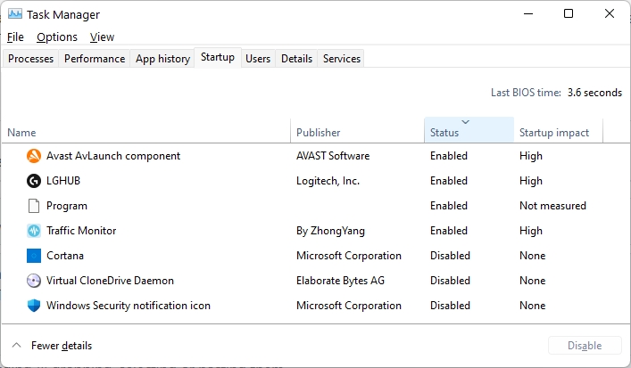Click the blank Program file icon
Image resolution: width=631 pixels, height=368 pixels.
point(34,206)
